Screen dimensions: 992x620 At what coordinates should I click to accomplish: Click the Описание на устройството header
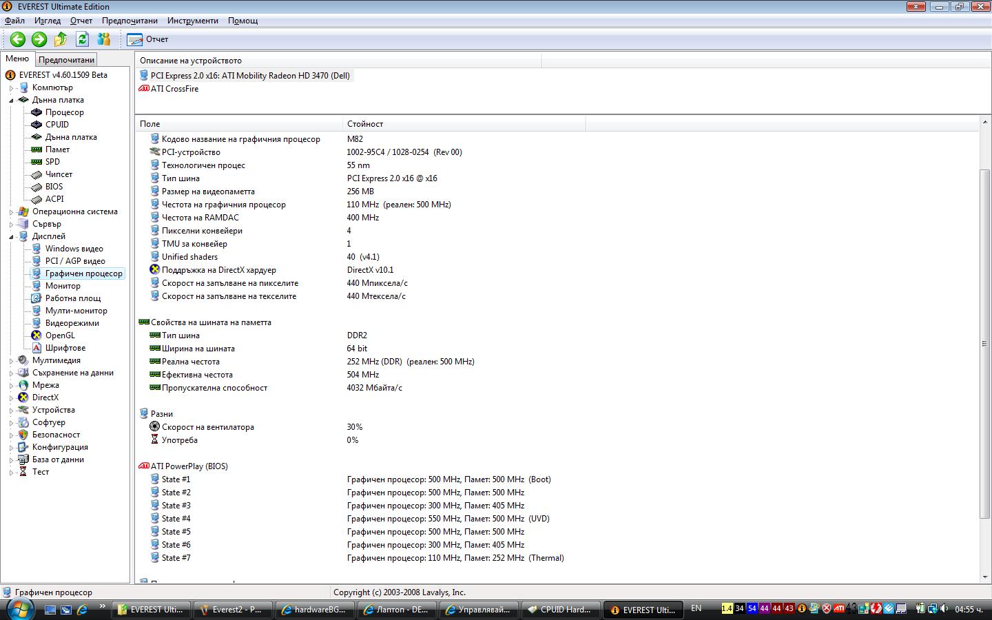point(338,61)
